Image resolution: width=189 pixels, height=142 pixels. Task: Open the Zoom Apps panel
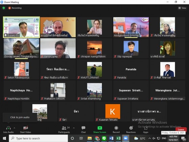click(145, 129)
